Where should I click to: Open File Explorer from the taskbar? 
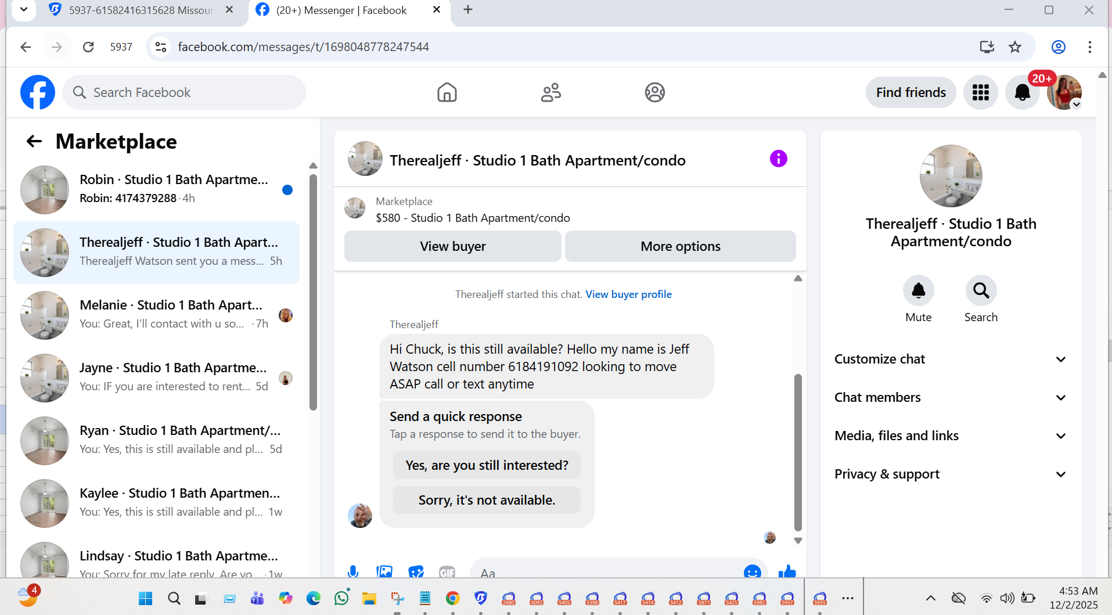369,598
